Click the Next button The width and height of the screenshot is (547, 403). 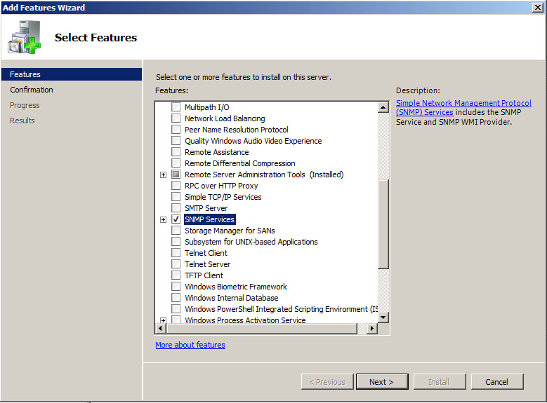pyautogui.click(x=381, y=382)
